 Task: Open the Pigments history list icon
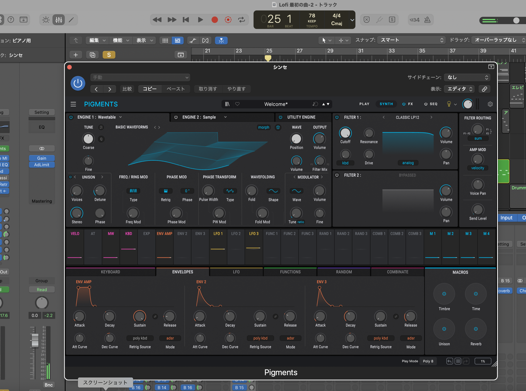(x=458, y=361)
